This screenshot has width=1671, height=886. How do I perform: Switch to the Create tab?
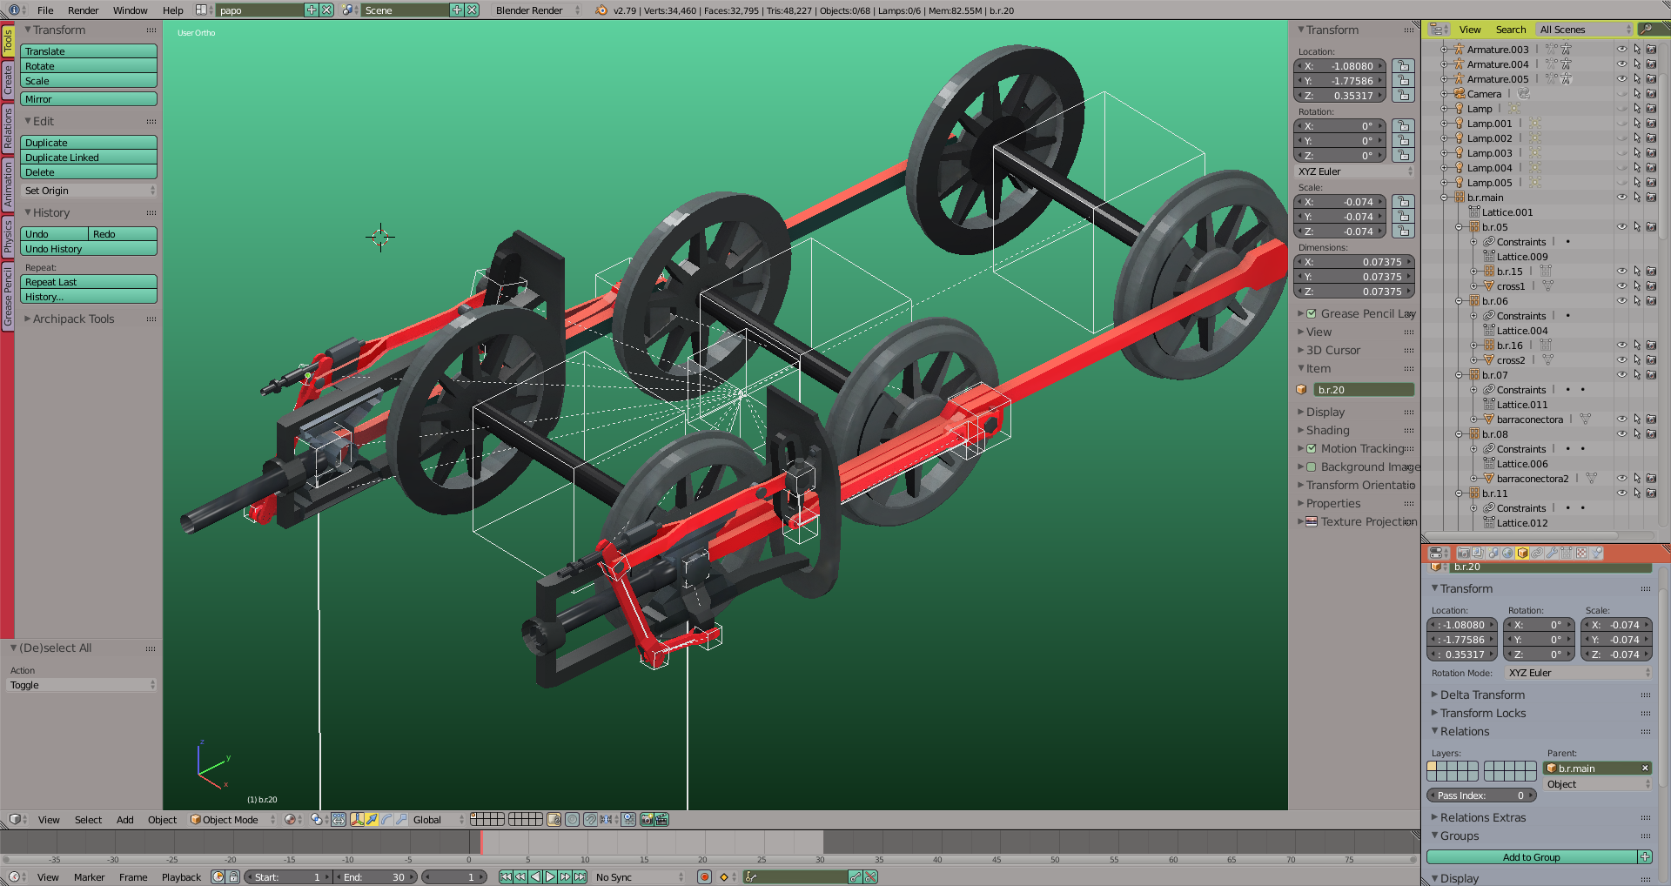8,80
